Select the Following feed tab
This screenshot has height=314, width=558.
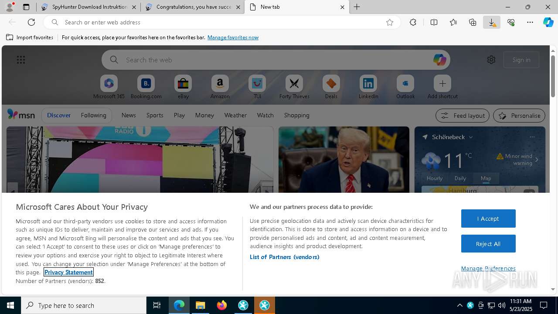pos(93,115)
